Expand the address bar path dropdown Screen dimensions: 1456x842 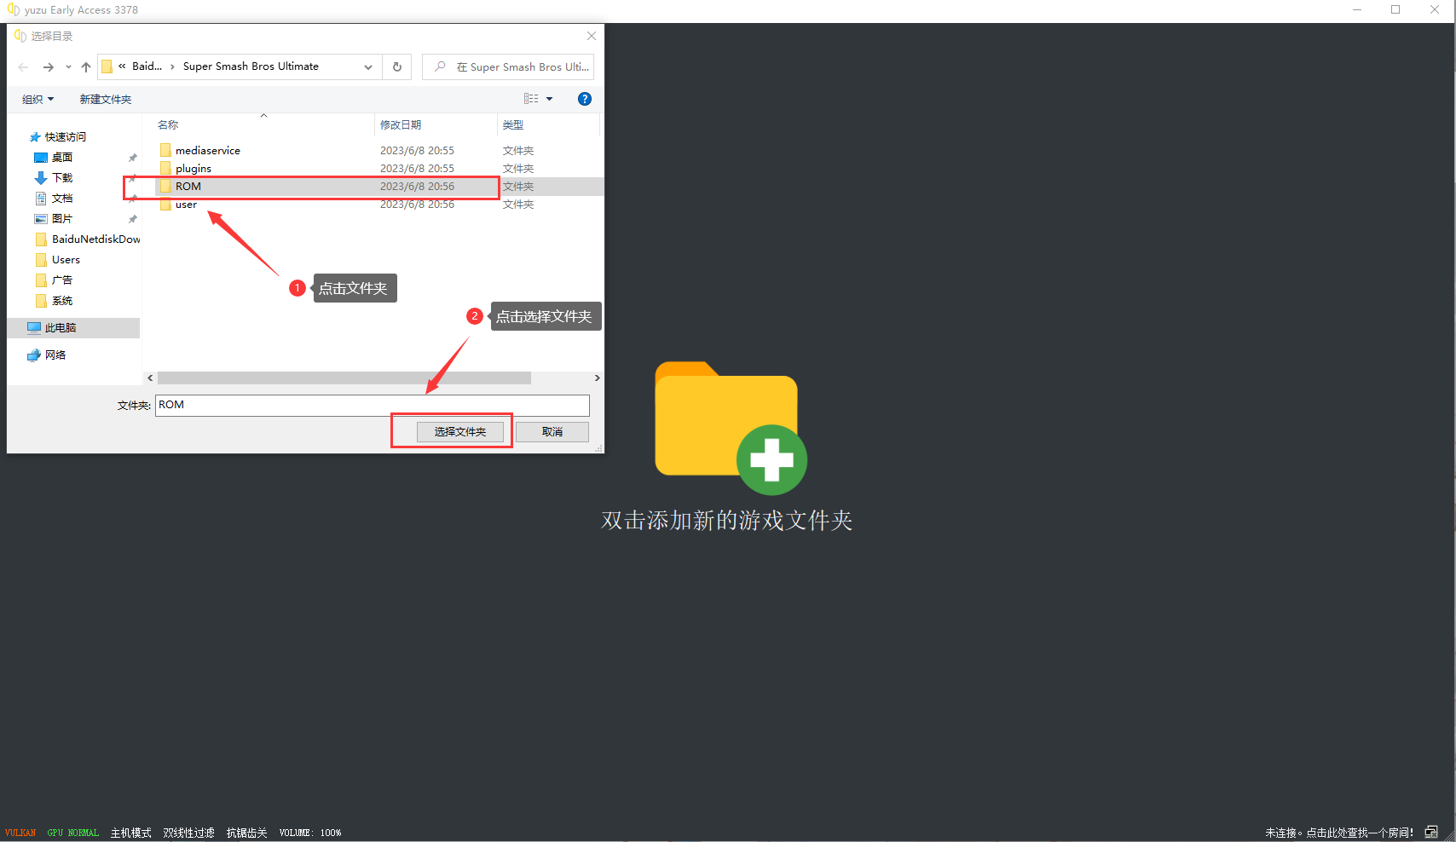(368, 67)
